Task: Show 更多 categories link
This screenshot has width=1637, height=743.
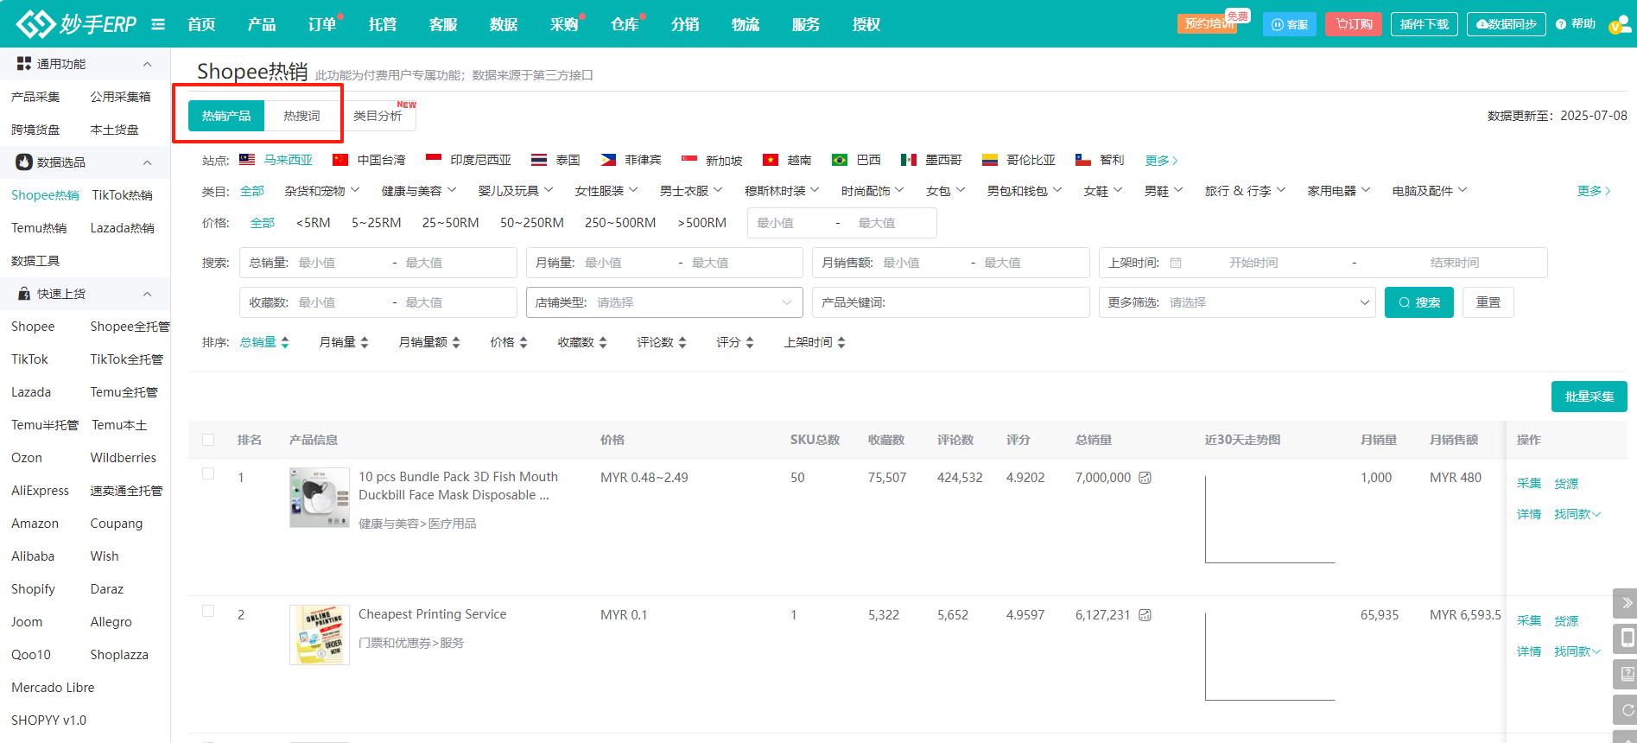Action: pyautogui.click(x=1594, y=191)
